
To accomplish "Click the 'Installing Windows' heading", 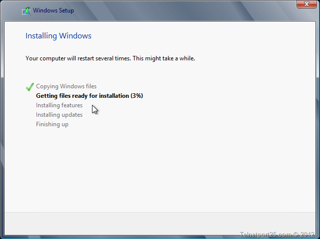I will click(58, 36).
